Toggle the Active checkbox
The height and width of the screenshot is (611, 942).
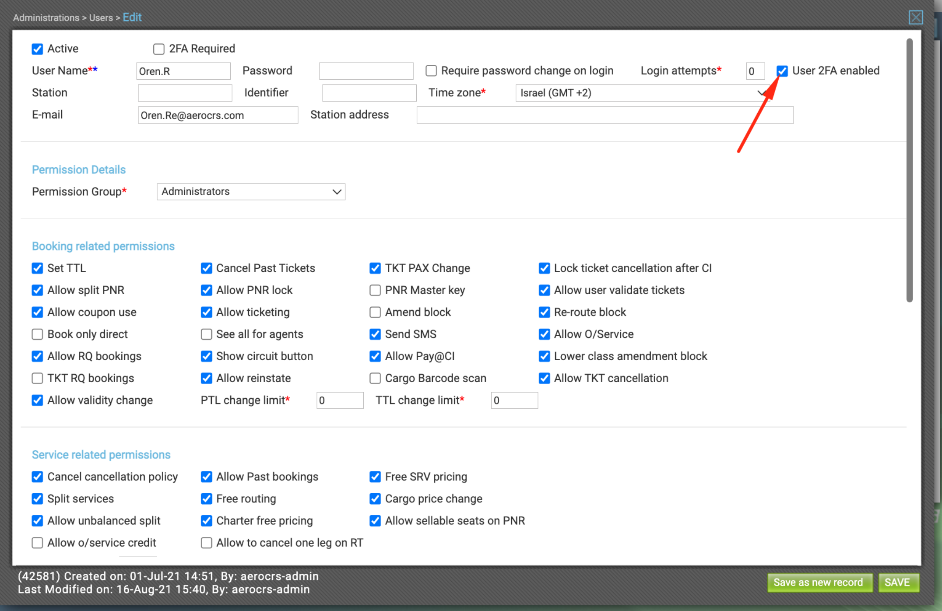pos(38,49)
